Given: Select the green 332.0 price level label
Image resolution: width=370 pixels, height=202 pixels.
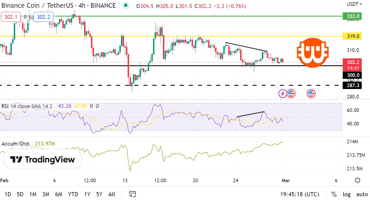Looking at the screenshot, I should (x=352, y=16).
